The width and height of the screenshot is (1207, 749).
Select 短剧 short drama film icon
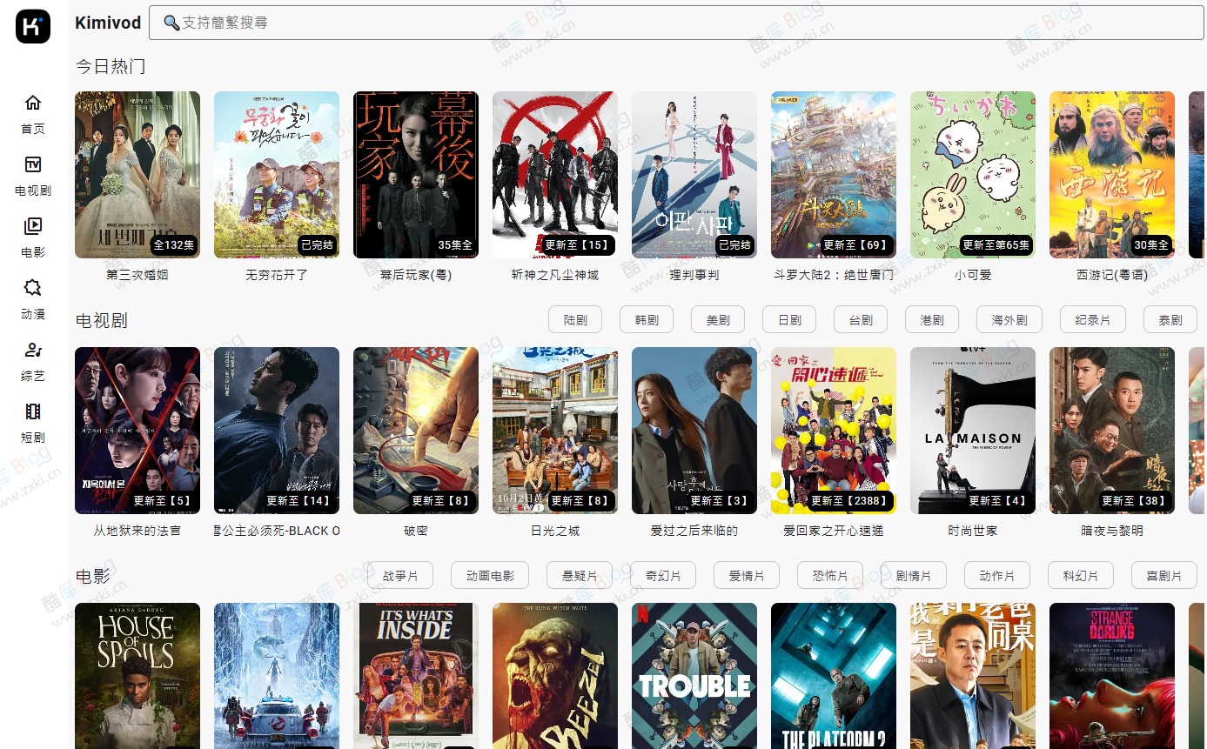click(x=33, y=412)
